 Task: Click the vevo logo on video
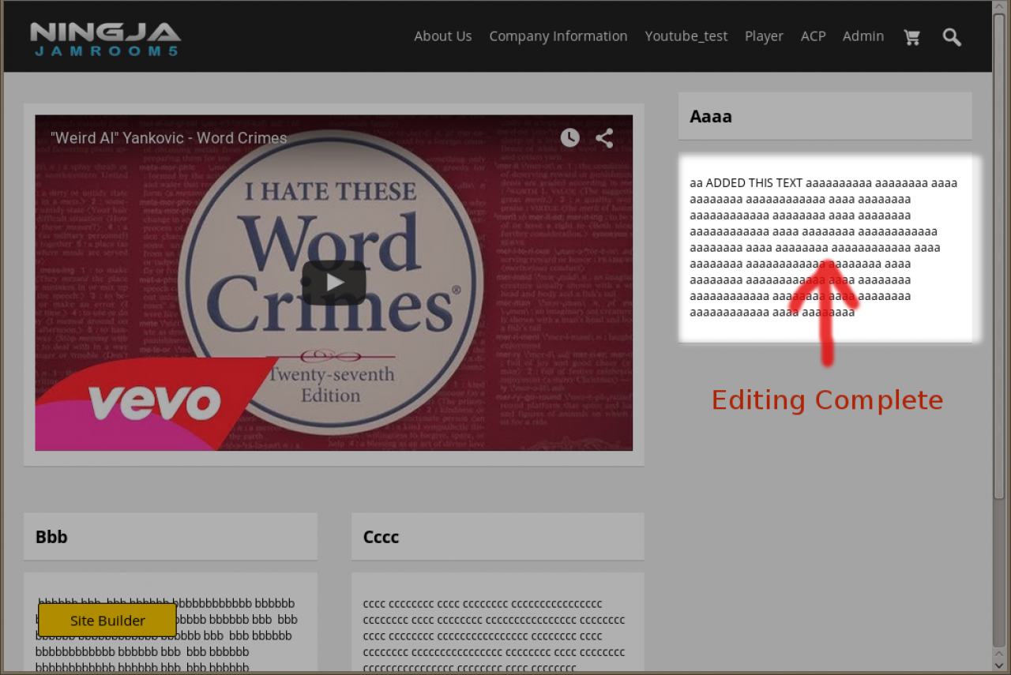click(x=154, y=403)
